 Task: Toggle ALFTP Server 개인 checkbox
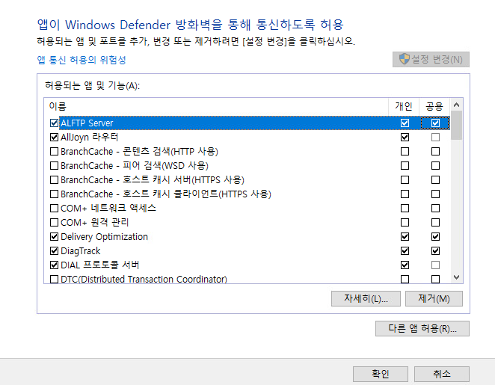(405, 123)
